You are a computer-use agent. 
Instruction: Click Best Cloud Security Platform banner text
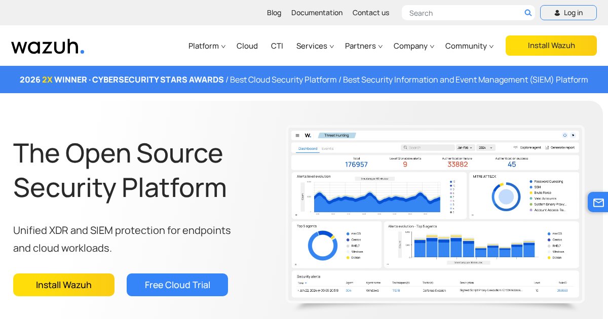[283, 79]
